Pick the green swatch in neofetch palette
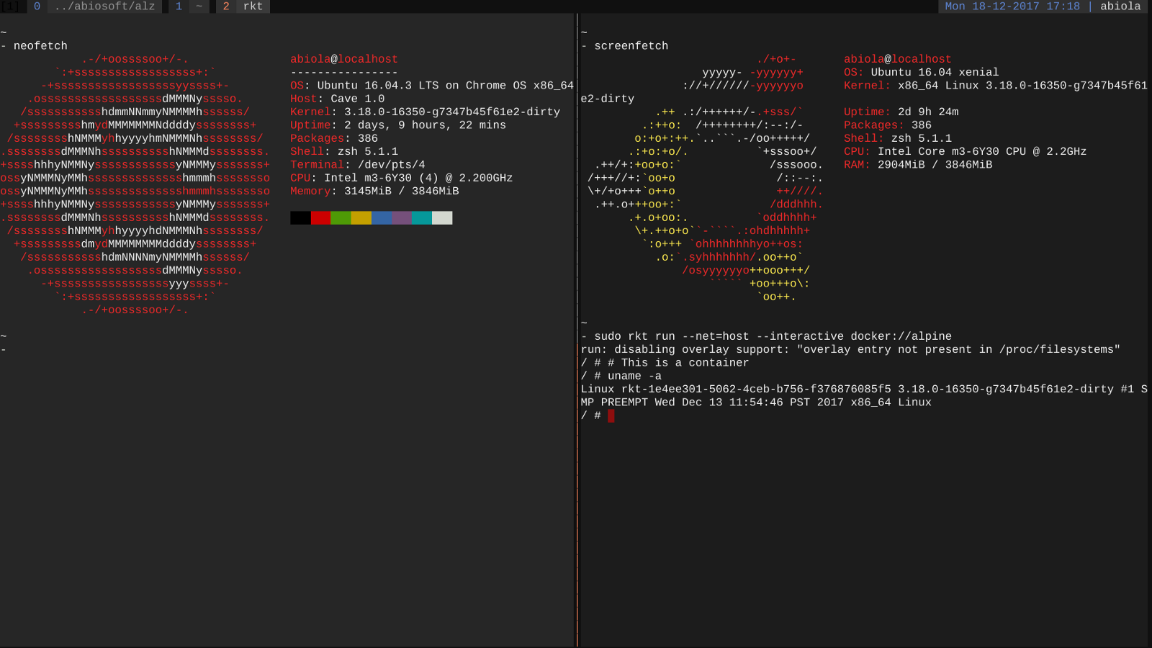This screenshot has width=1152, height=648. pos(341,218)
